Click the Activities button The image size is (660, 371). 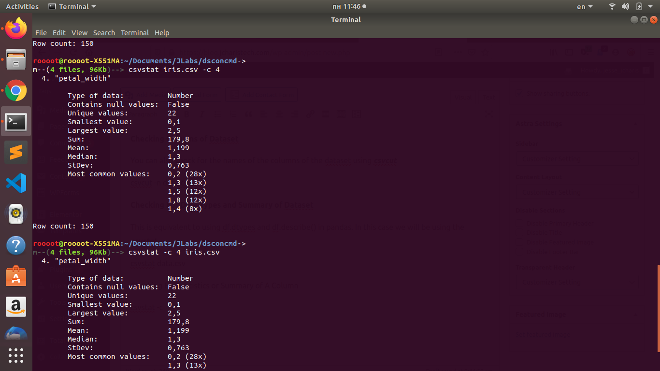[22, 6]
